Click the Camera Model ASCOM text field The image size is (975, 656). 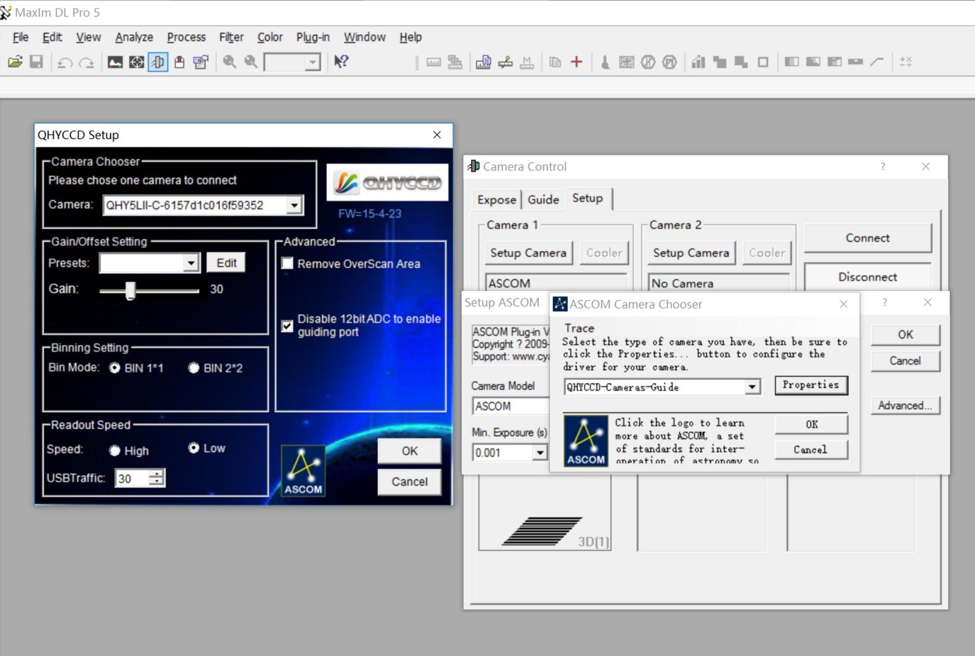(511, 406)
